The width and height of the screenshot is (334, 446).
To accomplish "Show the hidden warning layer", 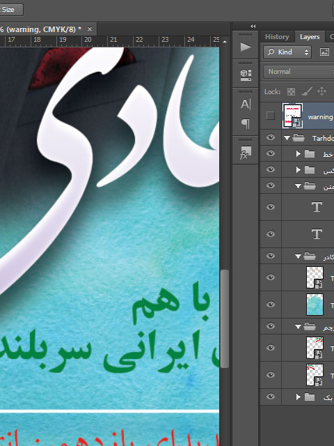I will click(271, 116).
